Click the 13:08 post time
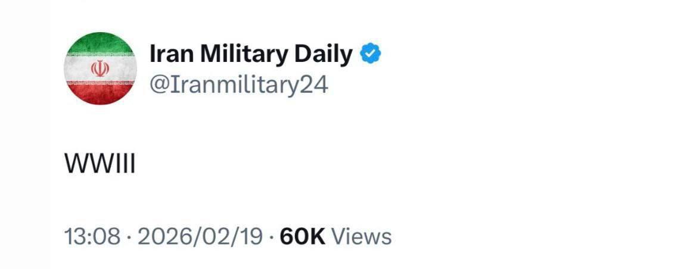This screenshot has width=677, height=269. point(94,236)
